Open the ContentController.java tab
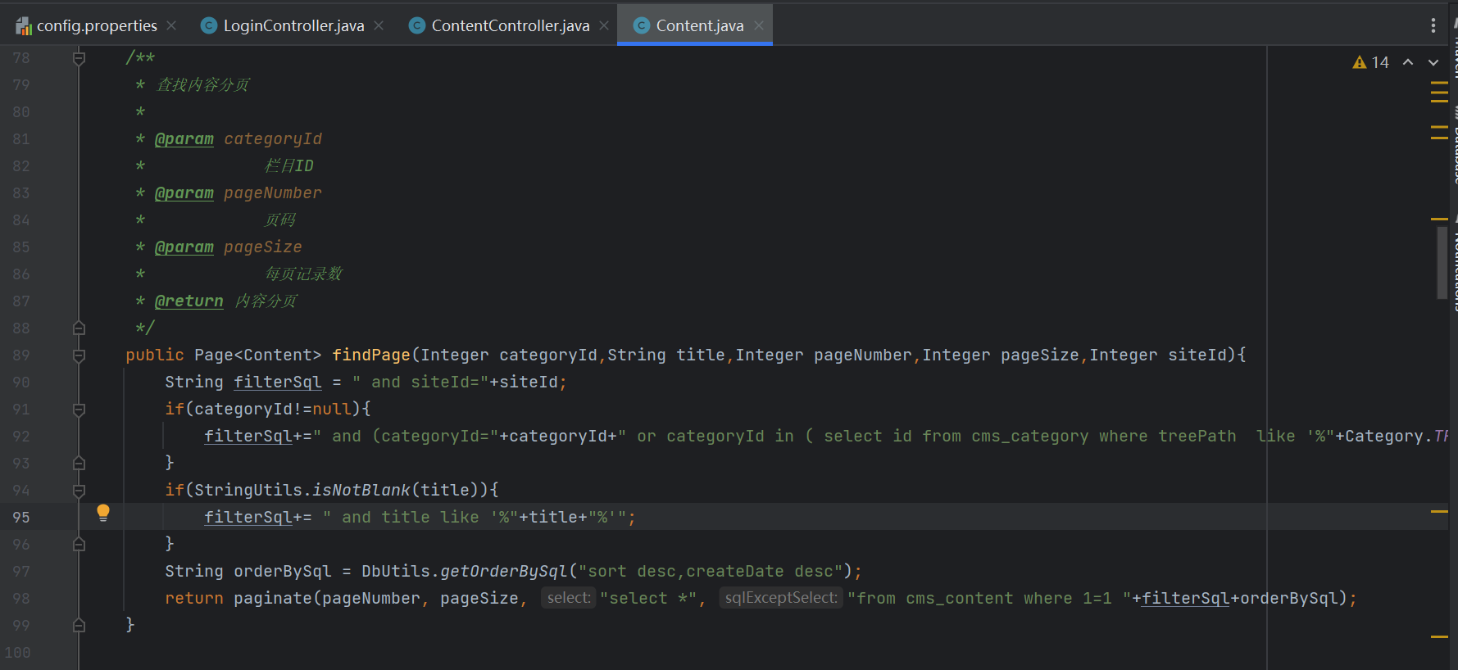The width and height of the screenshot is (1458, 670). [510, 25]
